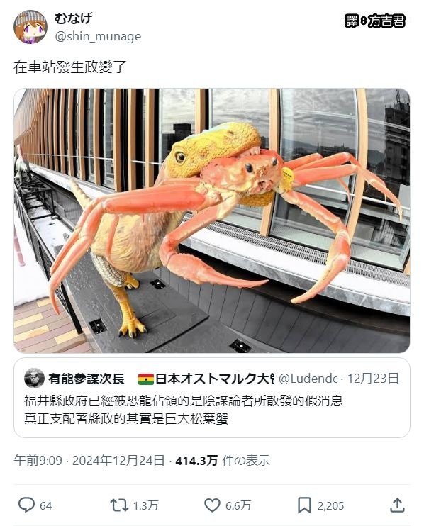Click the むなげ display name
Image resolution: width=424 pixels, height=526 pixels.
(x=74, y=18)
